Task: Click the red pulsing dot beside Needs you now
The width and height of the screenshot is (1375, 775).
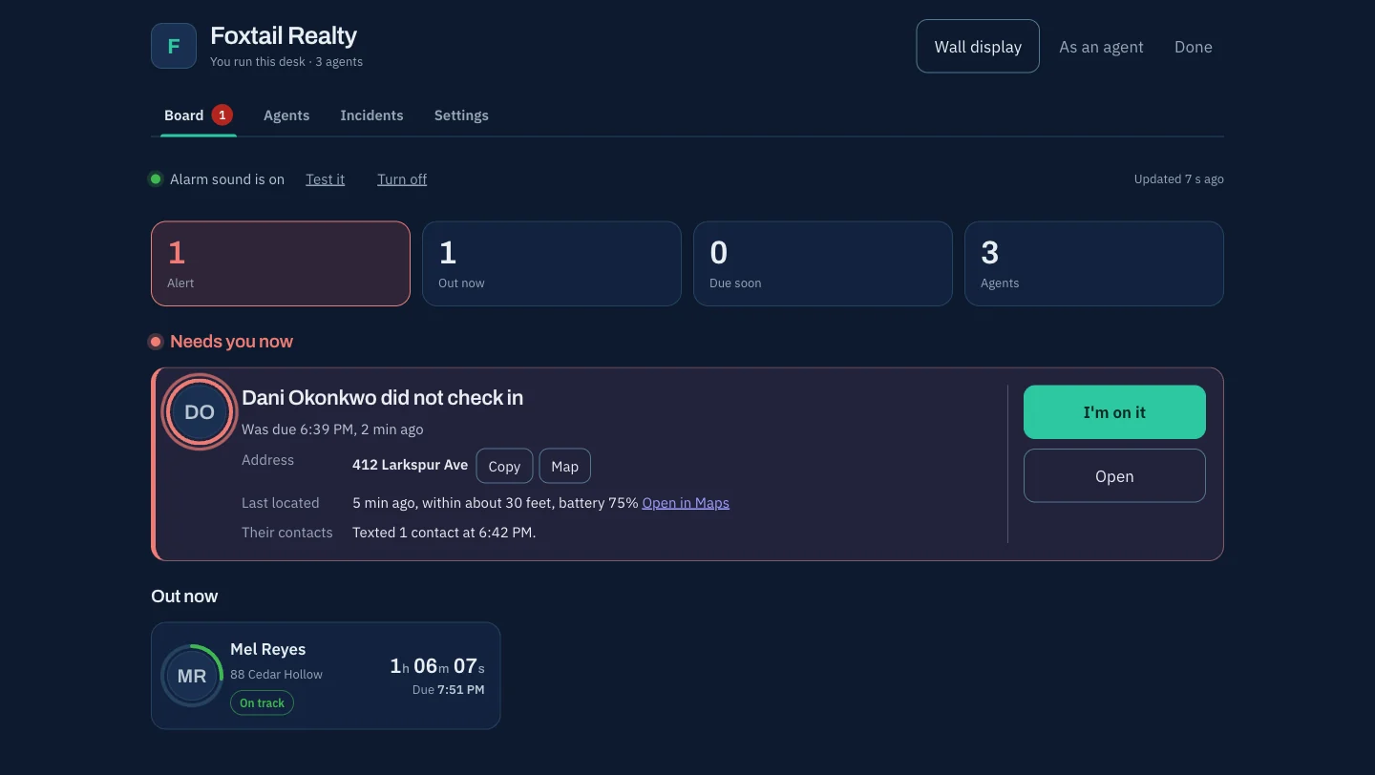Action: (x=156, y=342)
